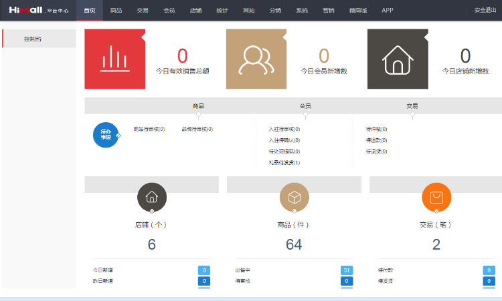Open the 会员 menu in top navigation

click(x=169, y=10)
